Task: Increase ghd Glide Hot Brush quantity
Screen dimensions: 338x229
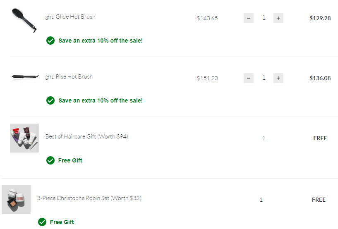Action: 278,18
